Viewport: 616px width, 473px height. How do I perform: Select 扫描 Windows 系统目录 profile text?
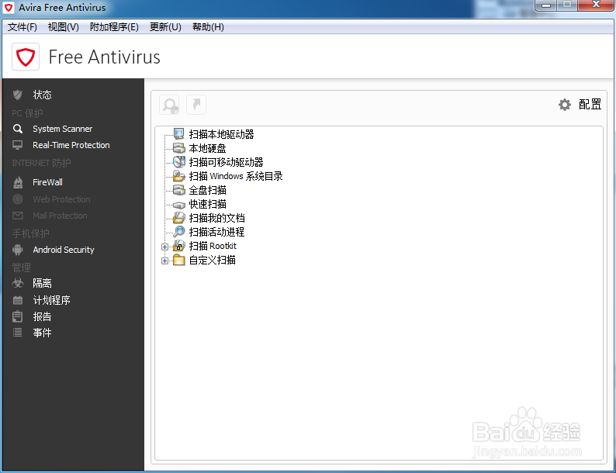(236, 176)
